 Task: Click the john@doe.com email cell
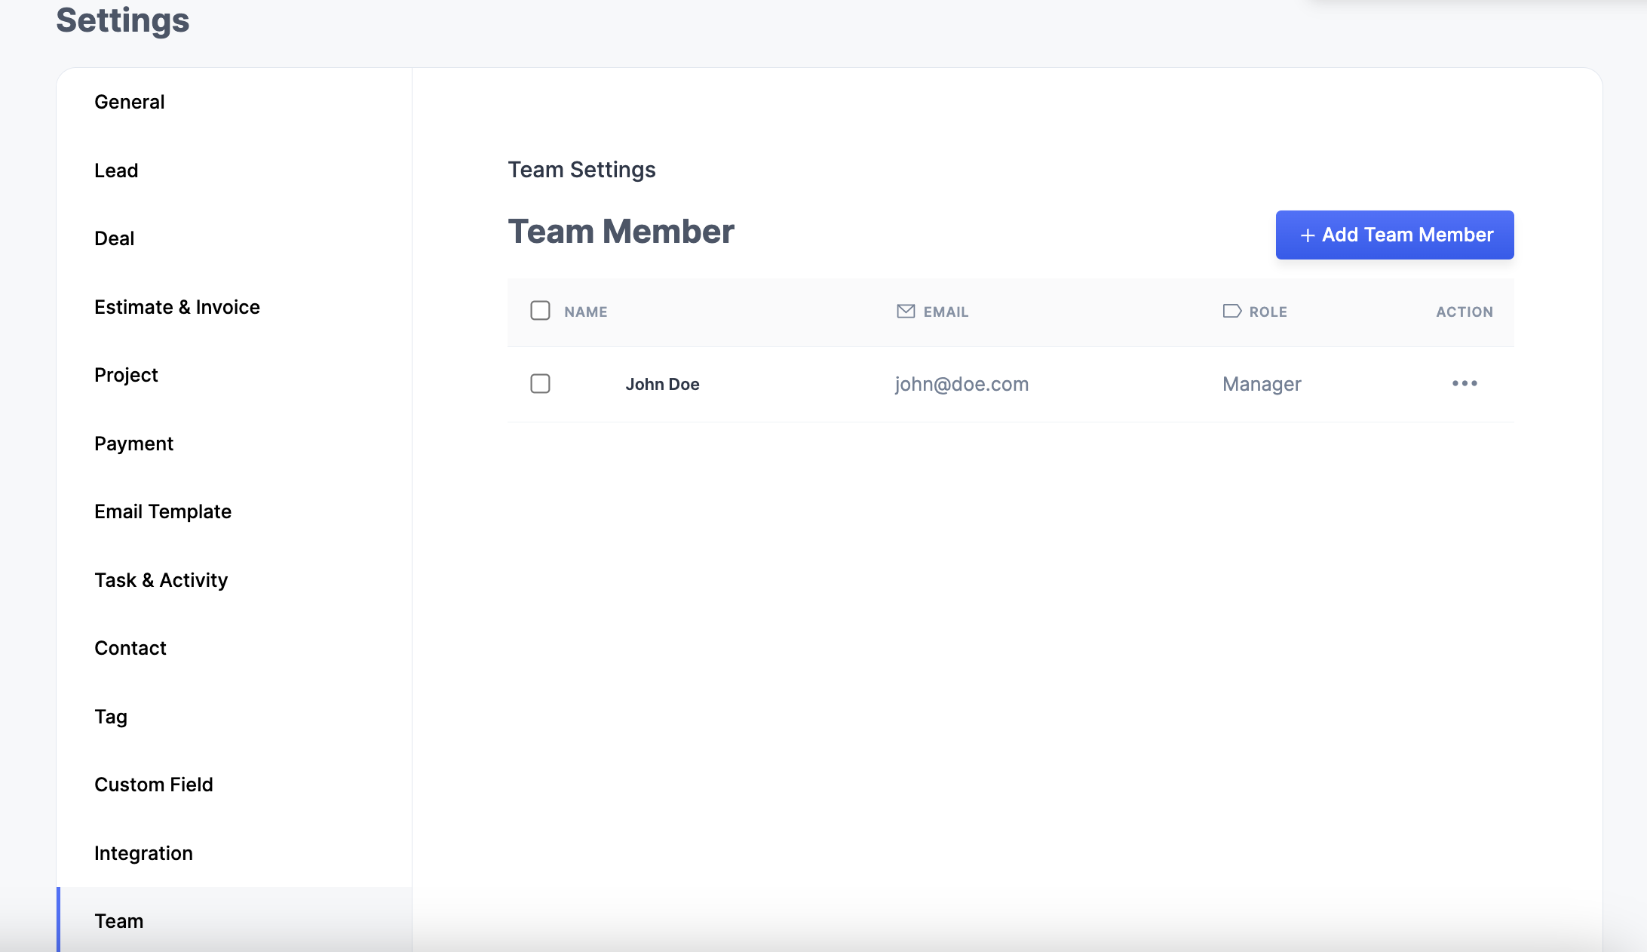pyautogui.click(x=962, y=384)
